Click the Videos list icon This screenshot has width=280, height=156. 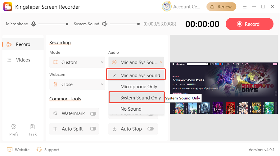click(x=9, y=60)
